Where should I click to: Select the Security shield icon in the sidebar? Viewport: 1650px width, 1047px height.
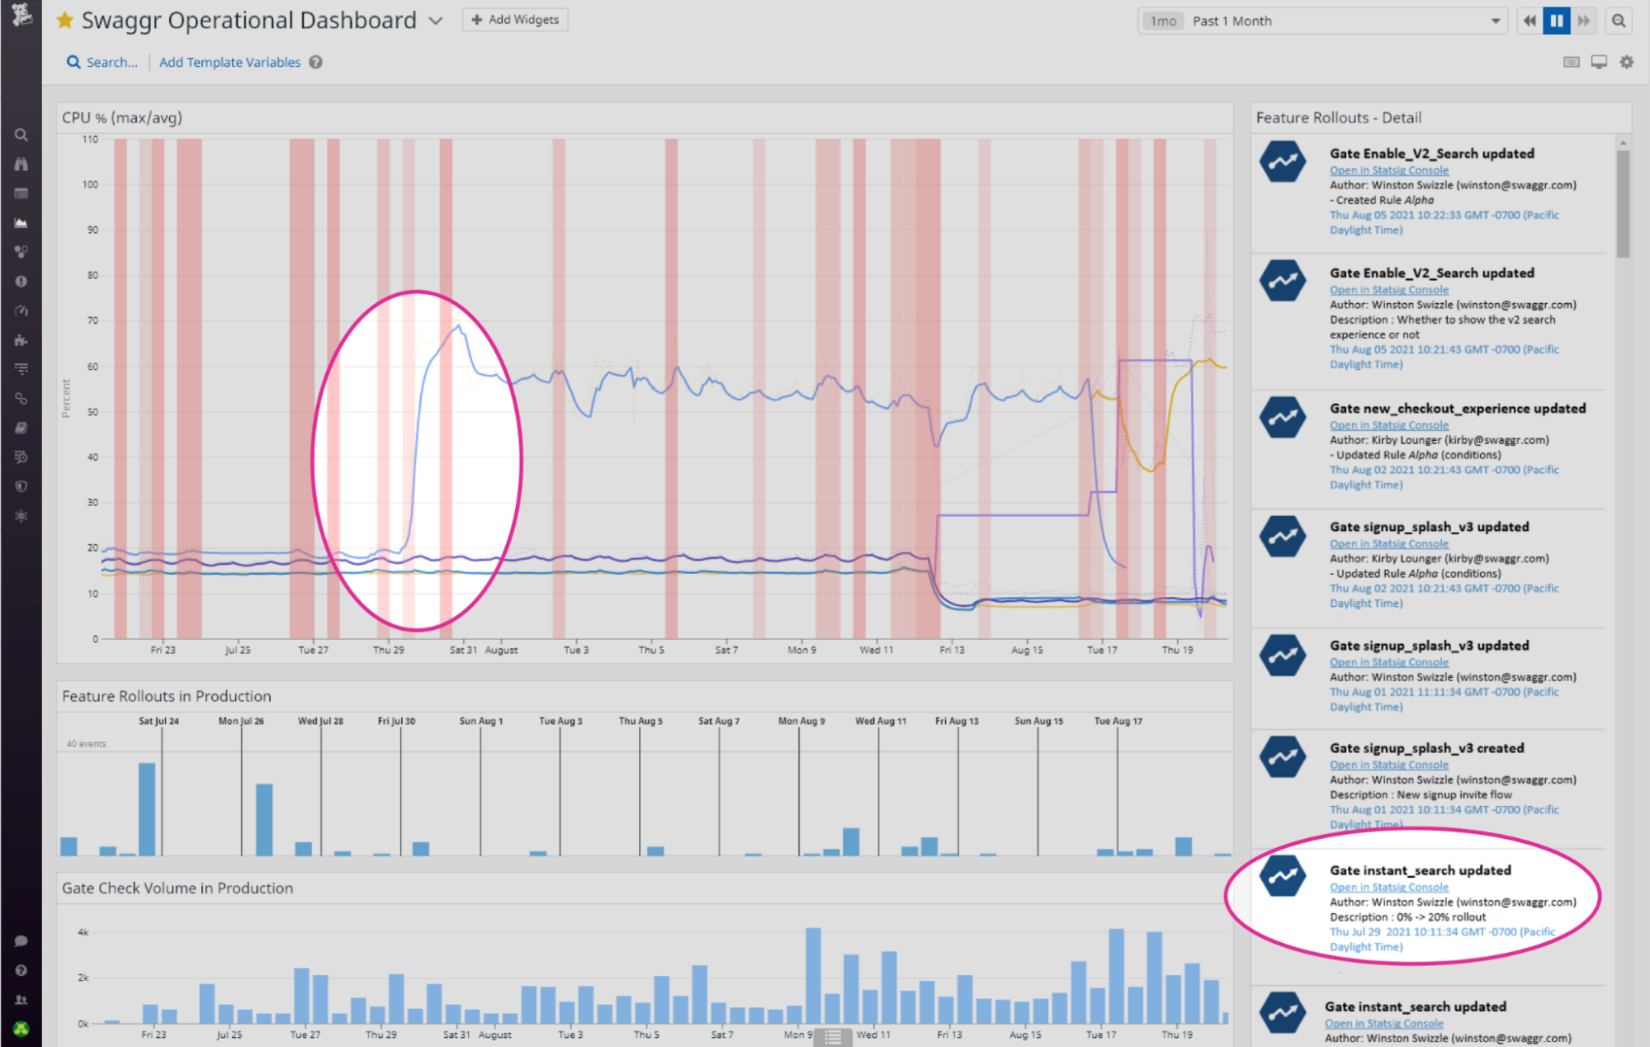21,486
